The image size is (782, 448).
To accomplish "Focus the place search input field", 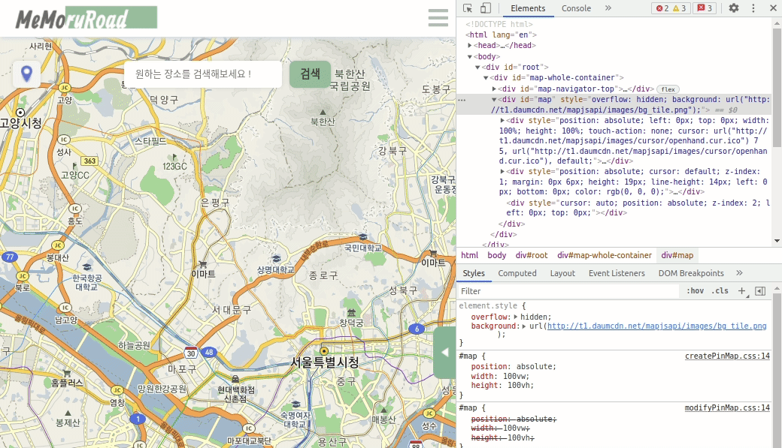I will (x=203, y=74).
